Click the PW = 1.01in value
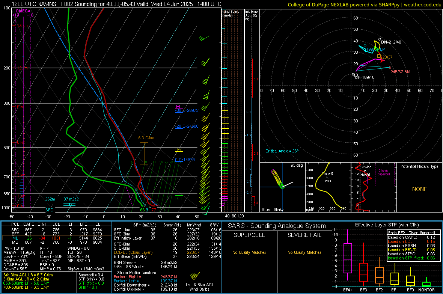443x294 pixels. (x=14, y=248)
